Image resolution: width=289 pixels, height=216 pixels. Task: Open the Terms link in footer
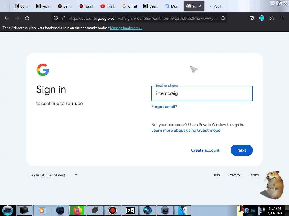coord(254,175)
